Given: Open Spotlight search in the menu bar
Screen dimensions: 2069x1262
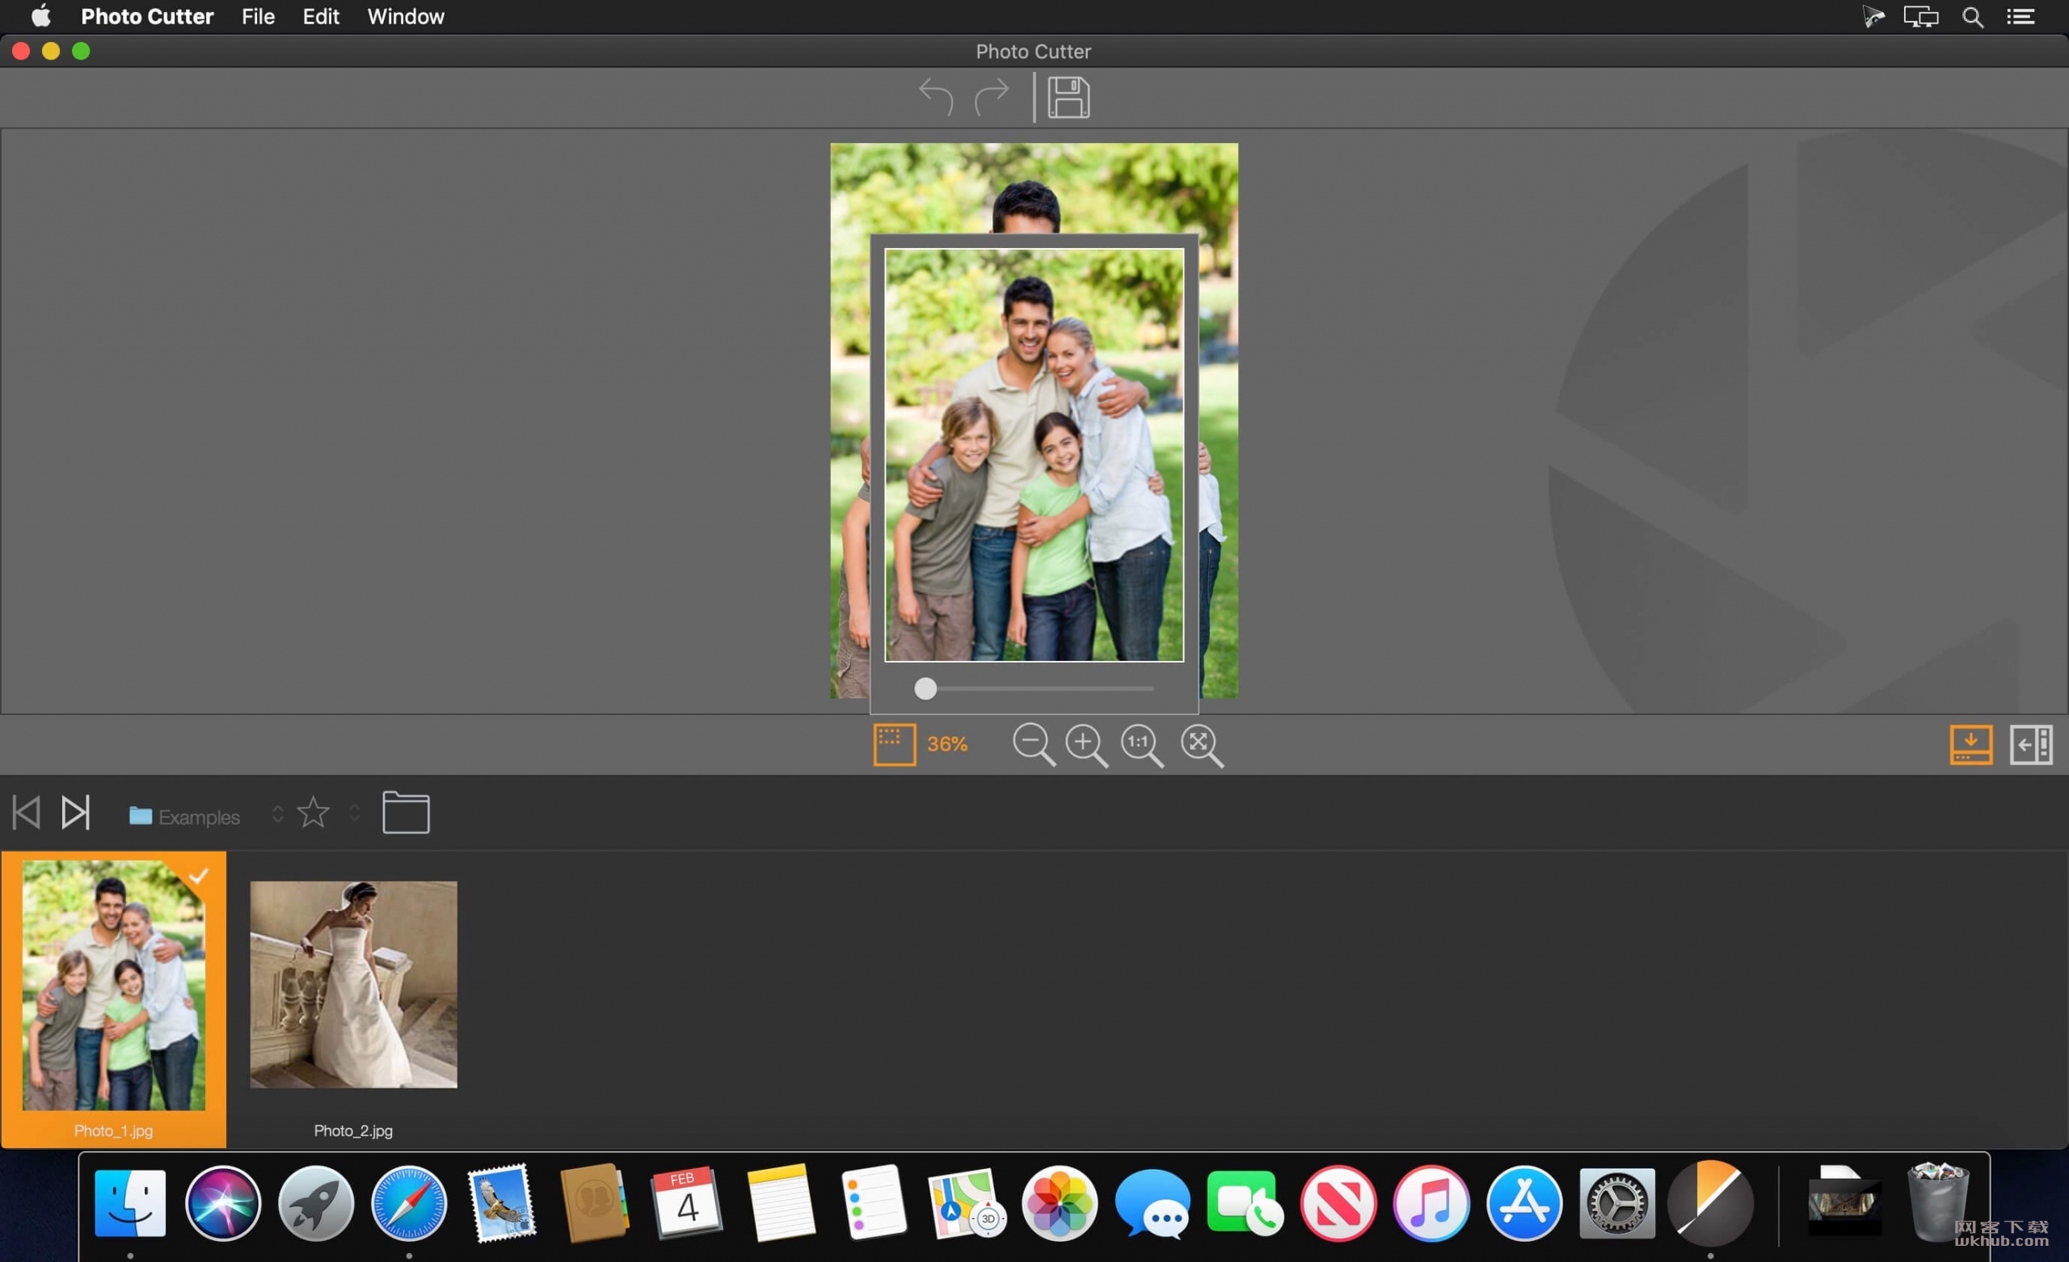Looking at the screenshot, I should point(1973,17).
